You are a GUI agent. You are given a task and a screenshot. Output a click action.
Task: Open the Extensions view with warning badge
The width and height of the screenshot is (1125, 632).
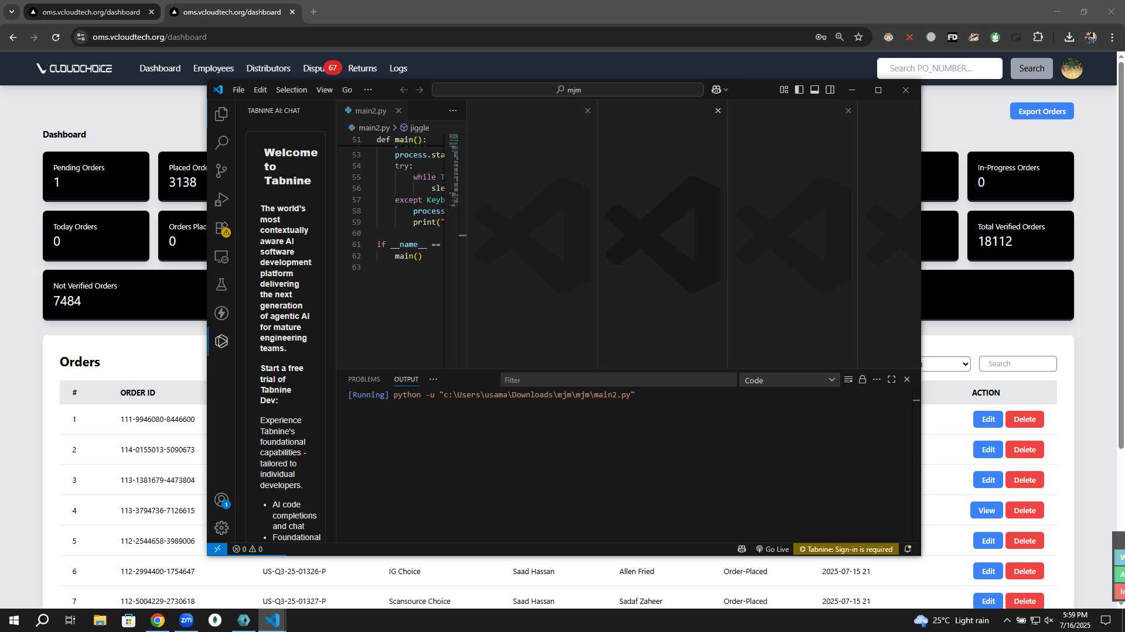[x=221, y=228]
